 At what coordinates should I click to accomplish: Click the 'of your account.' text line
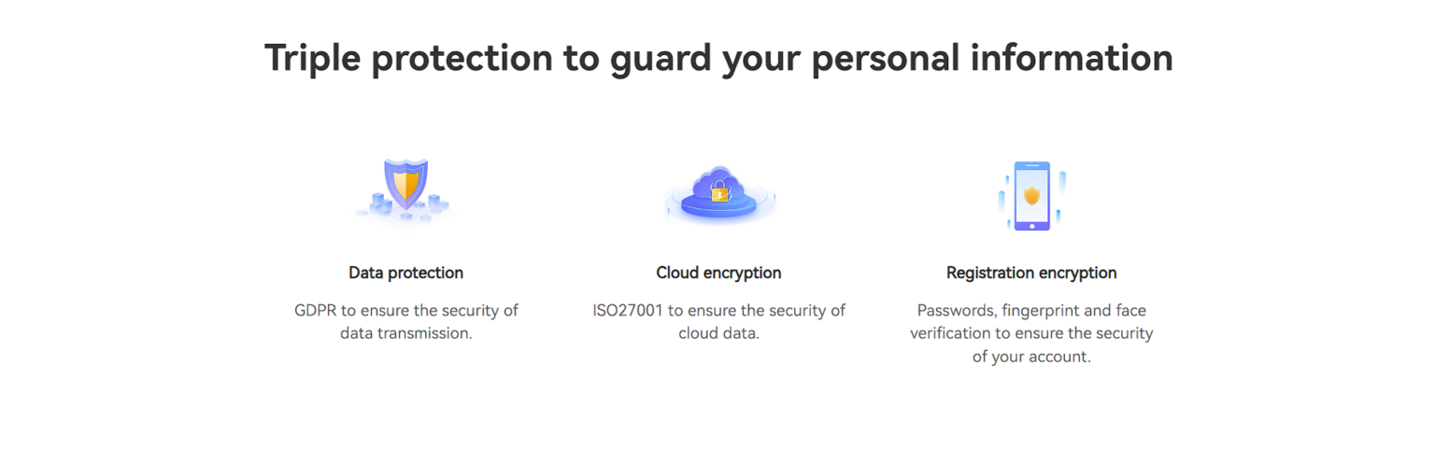[1031, 357]
